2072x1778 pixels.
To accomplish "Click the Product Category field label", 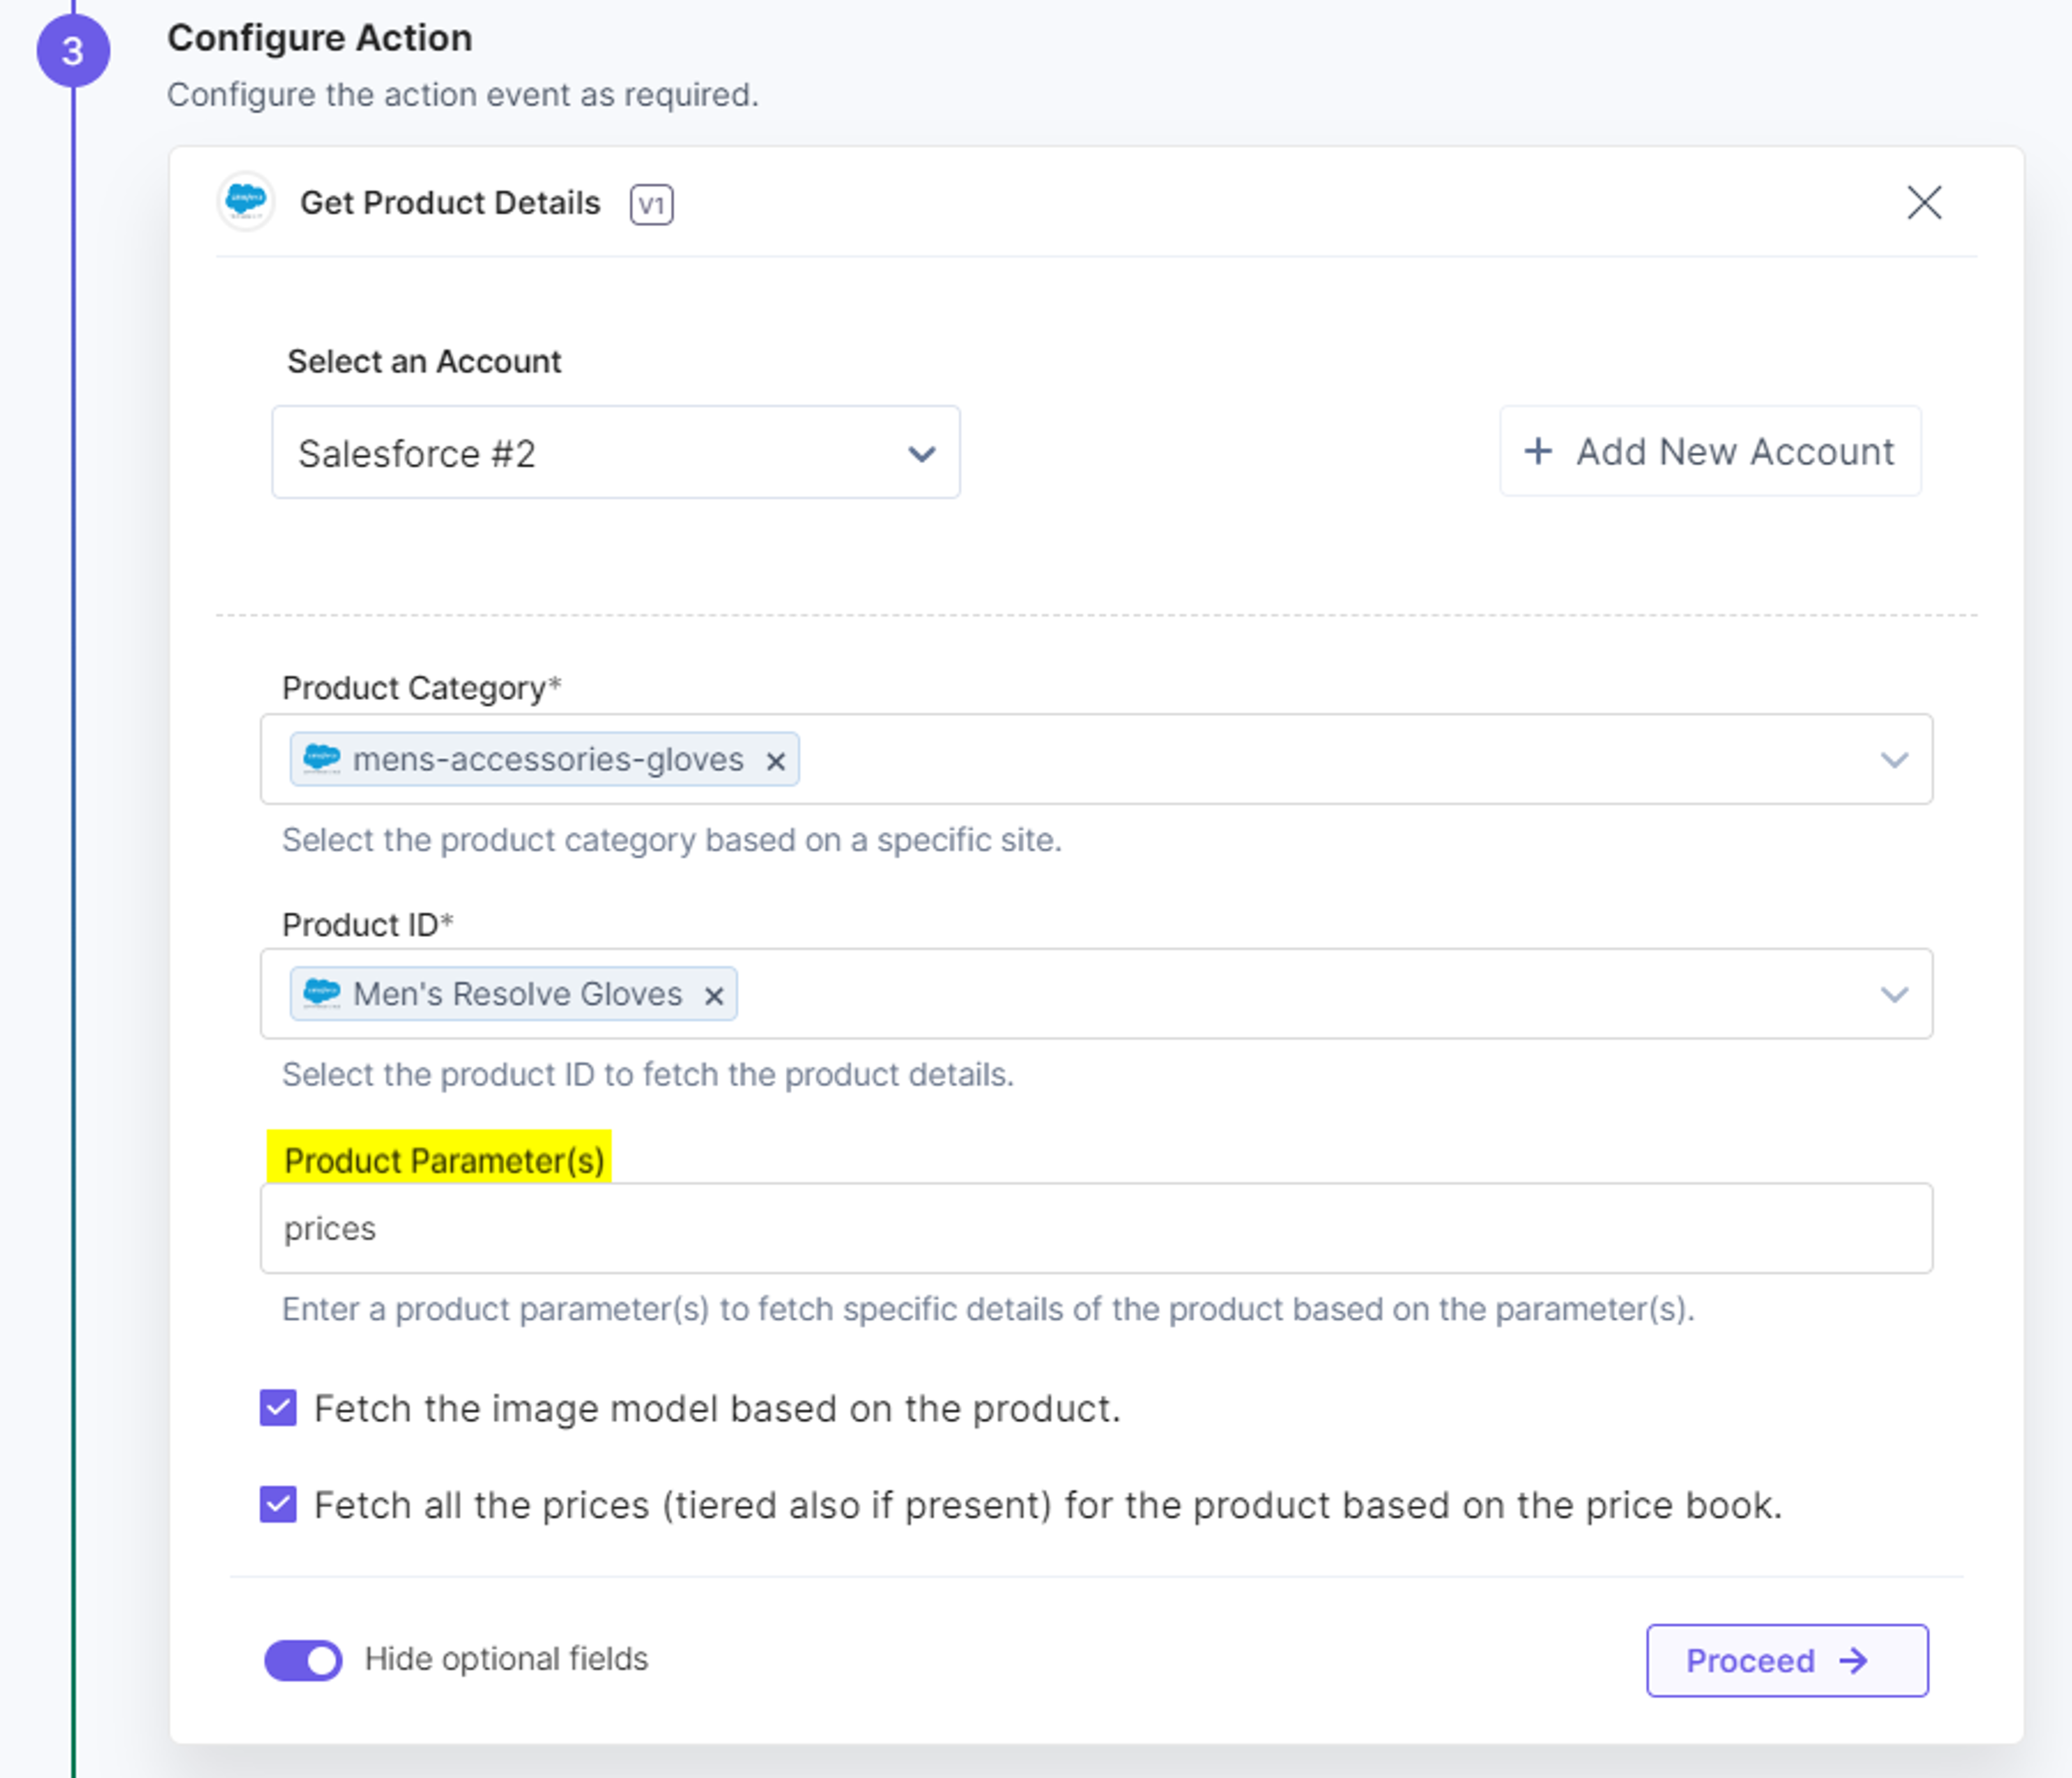I will (421, 688).
